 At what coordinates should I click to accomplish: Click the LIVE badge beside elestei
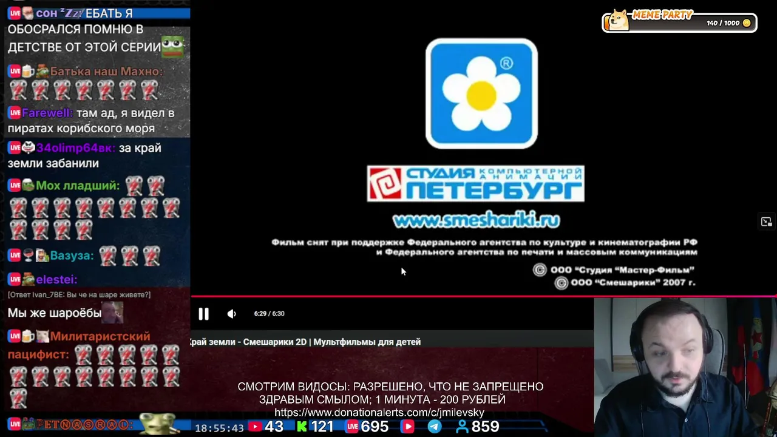(x=15, y=279)
